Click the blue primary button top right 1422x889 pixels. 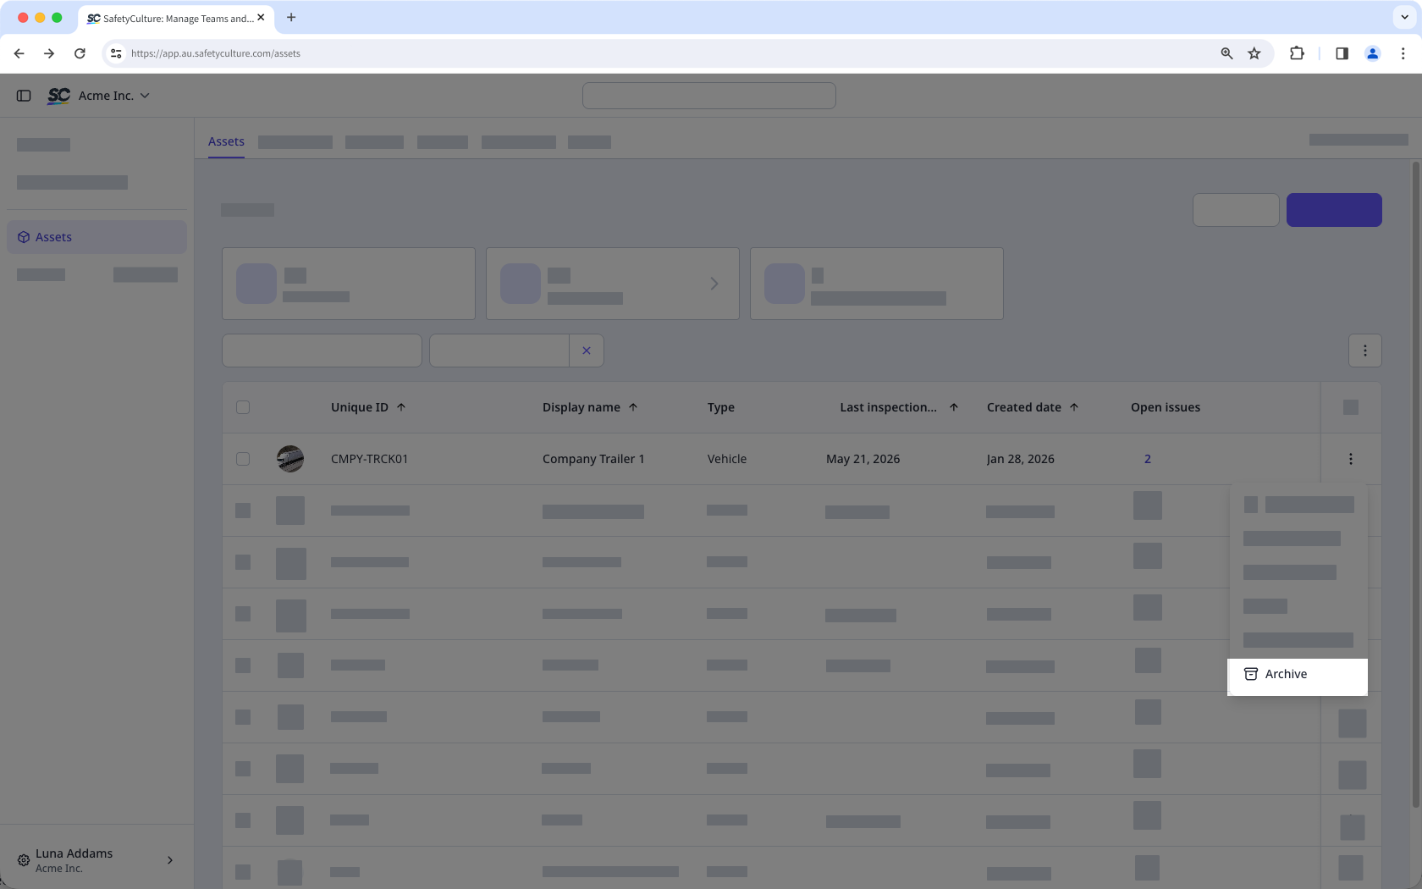pos(1334,210)
